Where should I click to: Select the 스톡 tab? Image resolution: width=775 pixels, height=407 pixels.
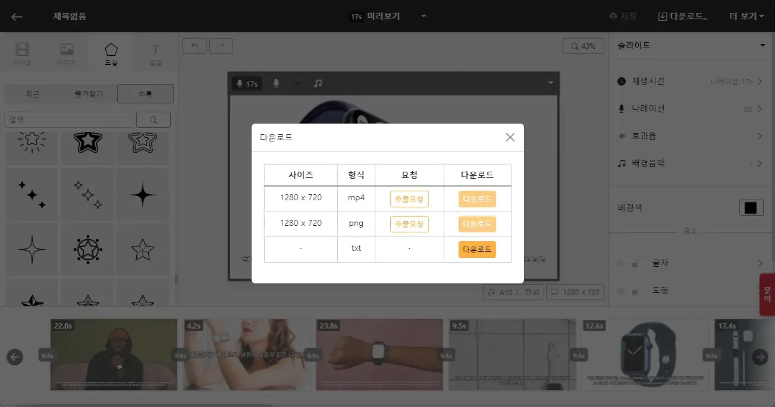pyautogui.click(x=145, y=94)
